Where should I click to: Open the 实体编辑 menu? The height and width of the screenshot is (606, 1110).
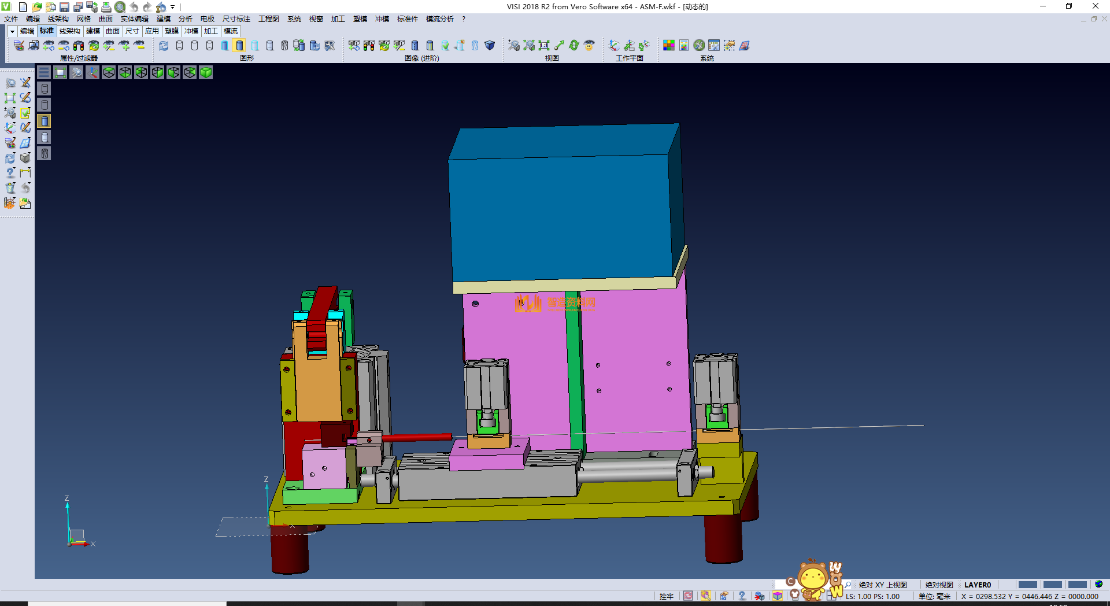[134, 19]
